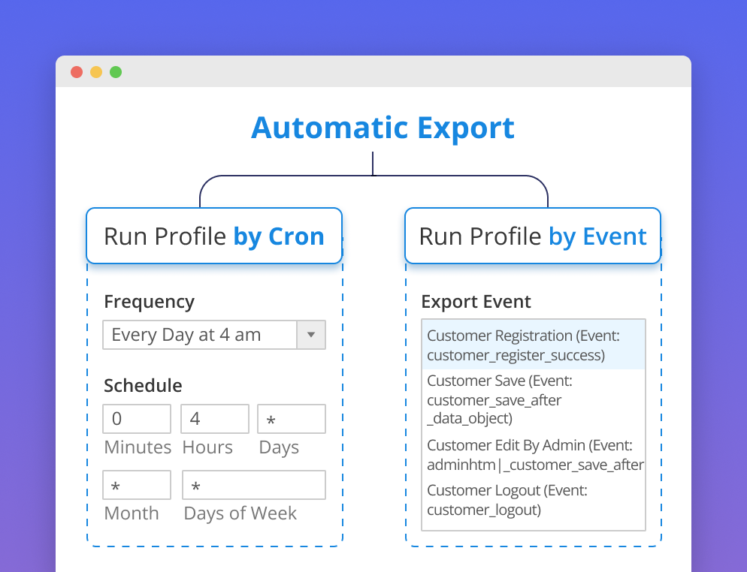Click the Hours input showing 4
The image size is (747, 572).
(214, 419)
